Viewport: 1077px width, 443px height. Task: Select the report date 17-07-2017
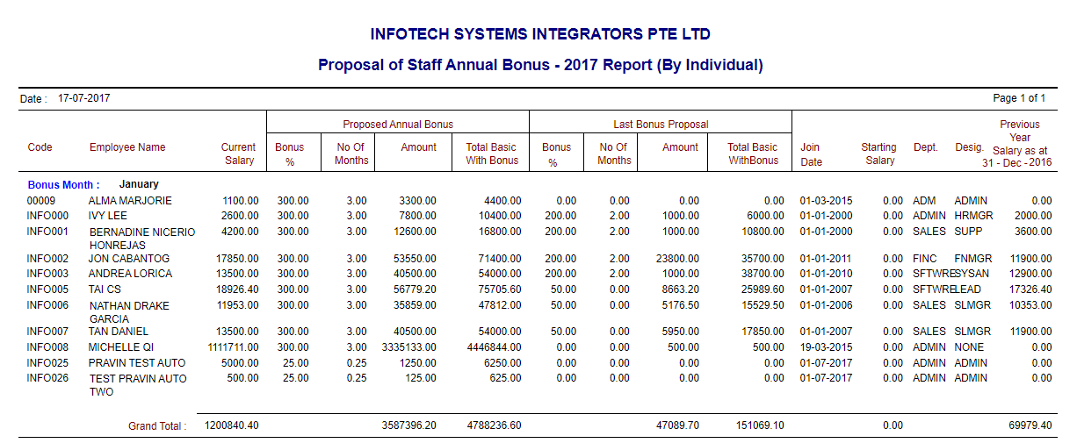pos(83,98)
